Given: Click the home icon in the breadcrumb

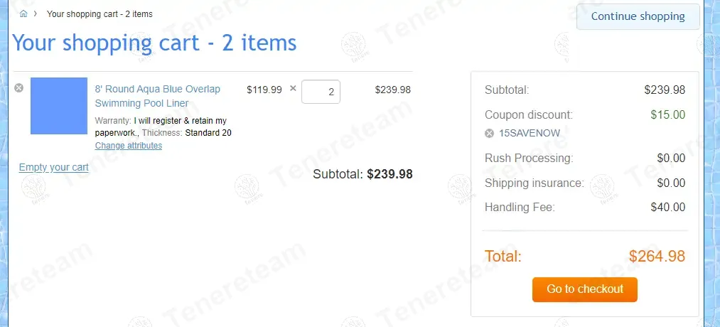Looking at the screenshot, I should (x=23, y=14).
